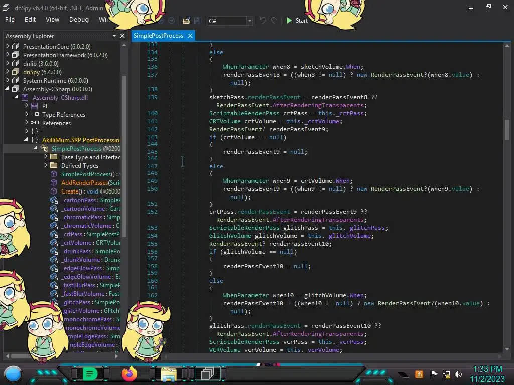
Task: Click the Save all disk icon
Action: click(x=198, y=21)
